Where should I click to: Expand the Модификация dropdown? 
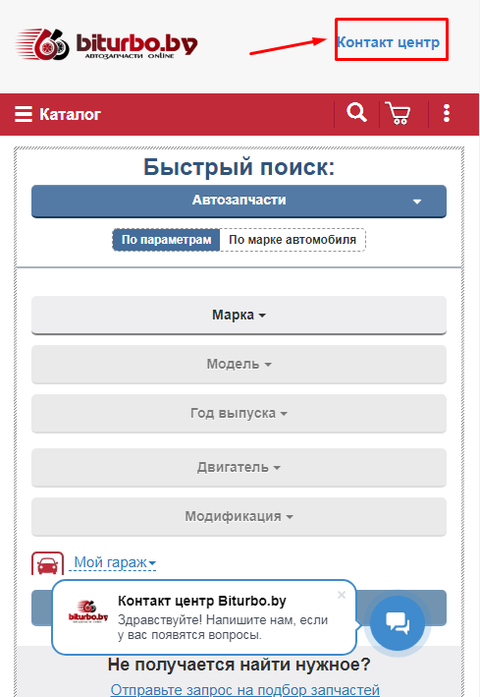tap(239, 516)
